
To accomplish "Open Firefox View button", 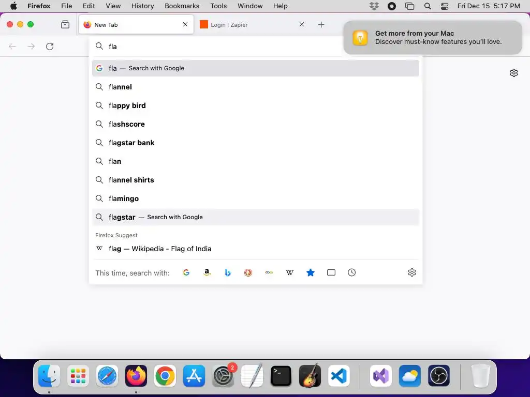I will pos(65,25).
